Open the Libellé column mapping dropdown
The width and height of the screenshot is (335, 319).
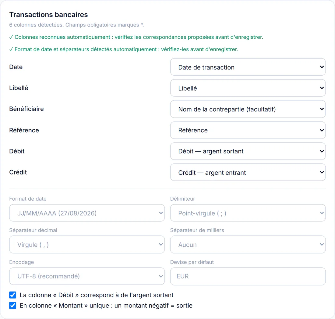tap(248, 88)
